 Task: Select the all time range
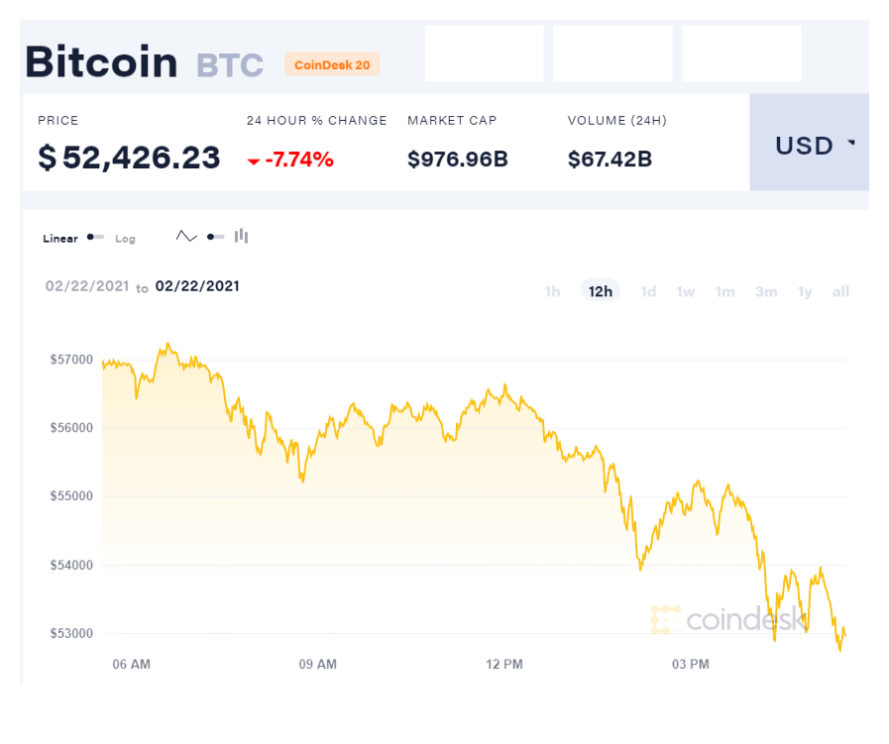click(x=840, y=291)
